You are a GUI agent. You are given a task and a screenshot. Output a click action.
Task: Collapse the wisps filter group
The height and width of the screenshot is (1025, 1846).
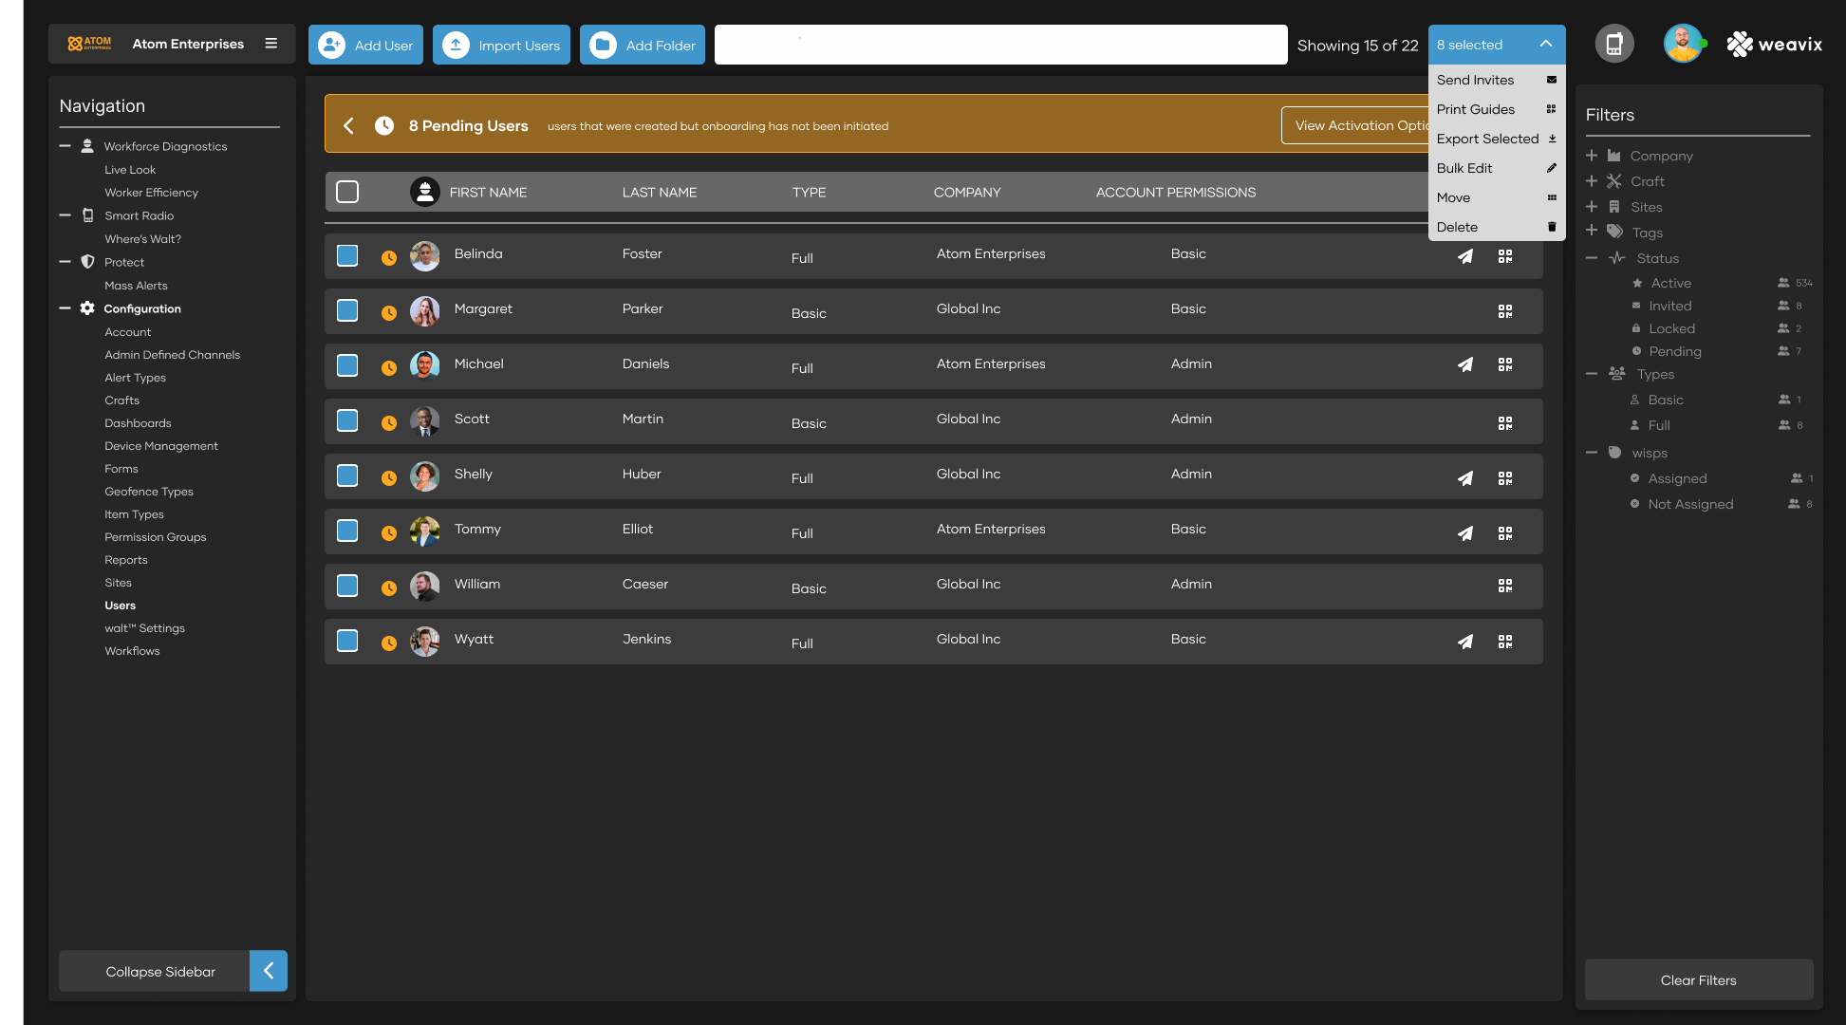(1592, 453)
